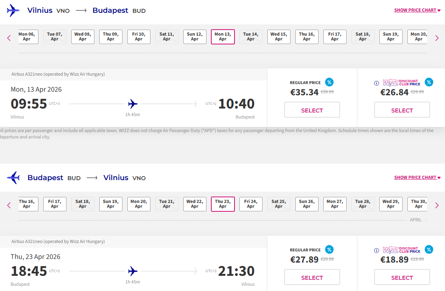Viewport: 445px width, 291px height.
Task: Choose Fri 24, Apr return date
Action: [251, 204]
